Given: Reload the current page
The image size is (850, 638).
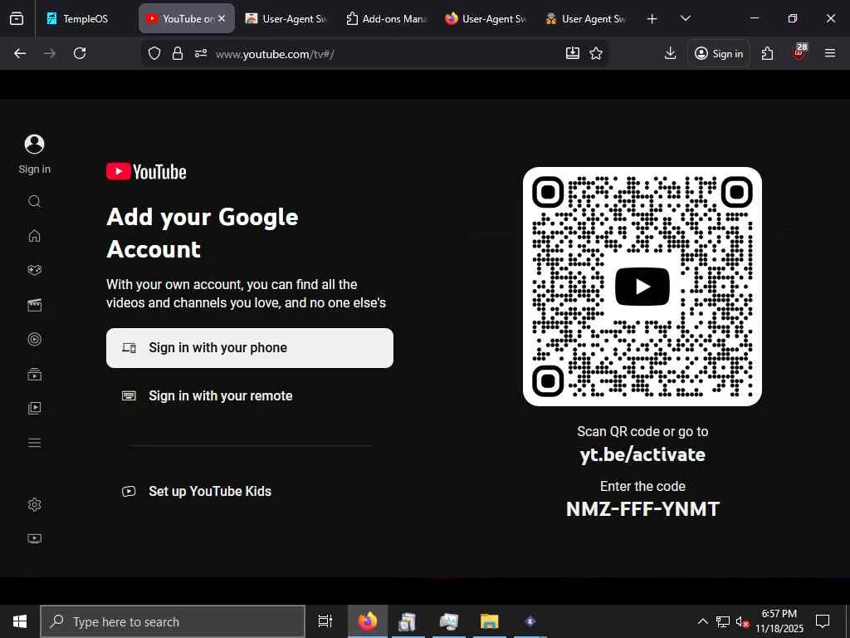Looking at the screenshot, I should pyautogui.click(x=80, y=53).
